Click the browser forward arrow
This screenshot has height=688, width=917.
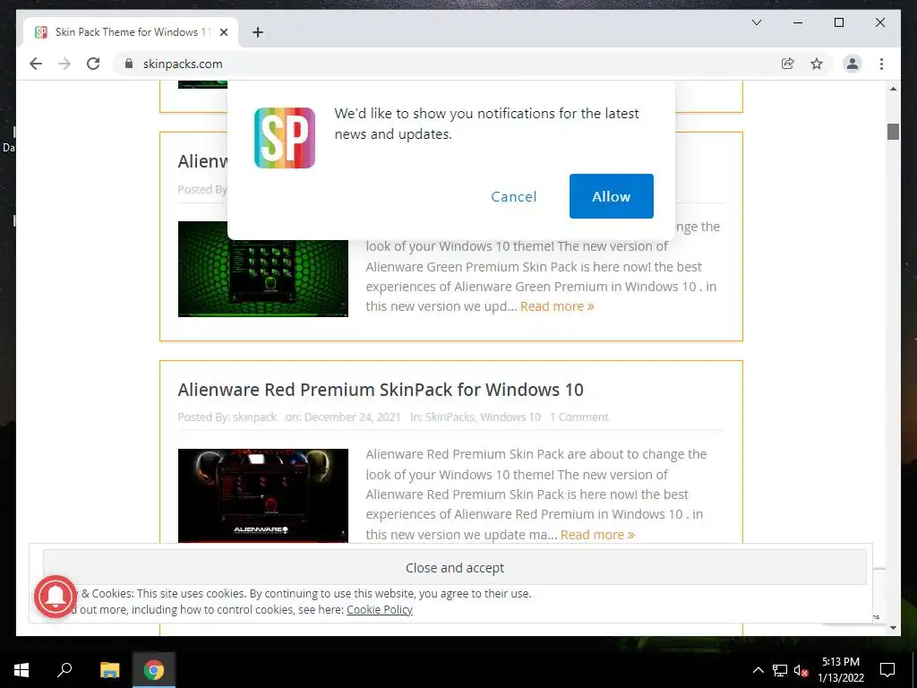tap(64, 64)
